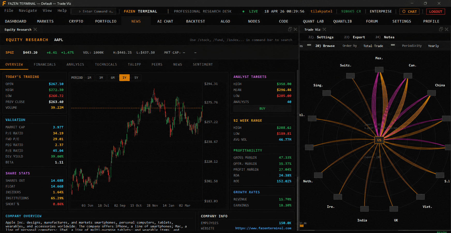Switch to the QUANT LAB tab
Image resolution: width=451 pixels, height=233 pixels.
click(313, 21)
